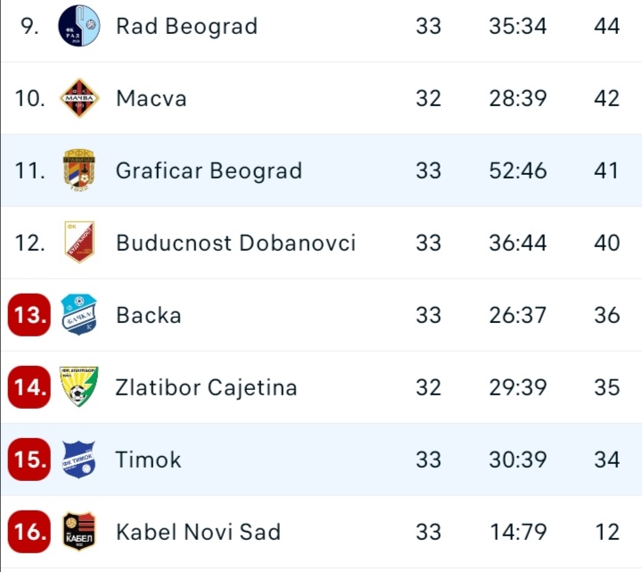The image size is (642, 572).
Task: Click Timok's goal difference 30:39
Action: [517, 460]
